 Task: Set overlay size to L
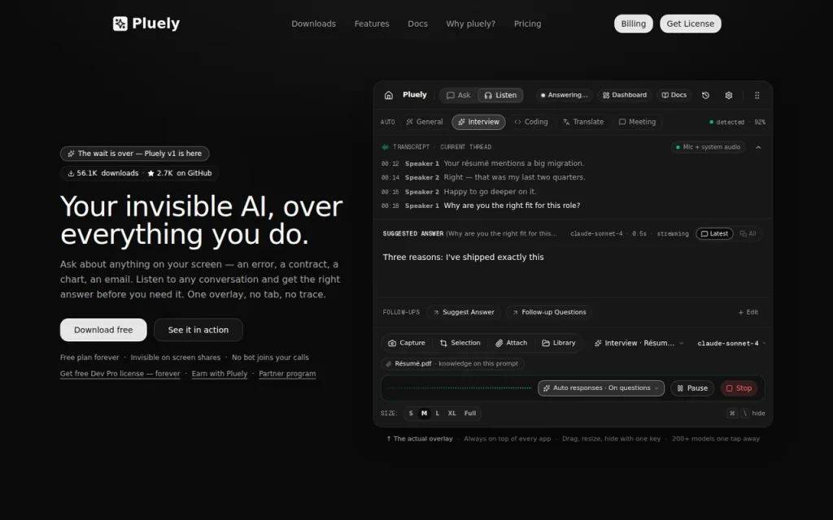[437, 413]
